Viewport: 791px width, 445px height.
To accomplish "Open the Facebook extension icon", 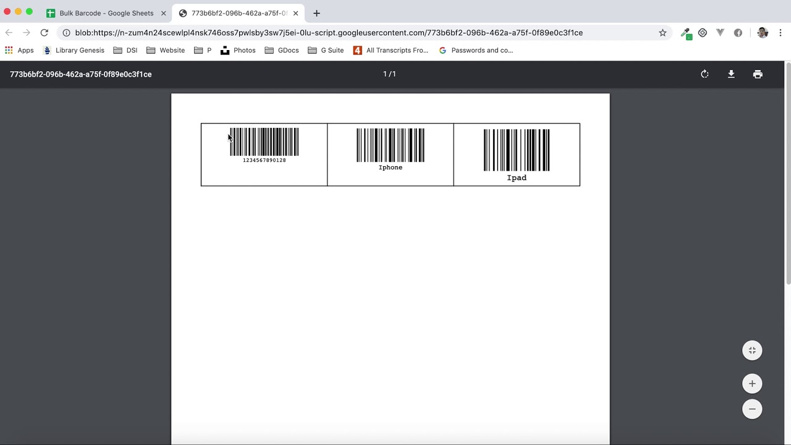I will point(738,33).
